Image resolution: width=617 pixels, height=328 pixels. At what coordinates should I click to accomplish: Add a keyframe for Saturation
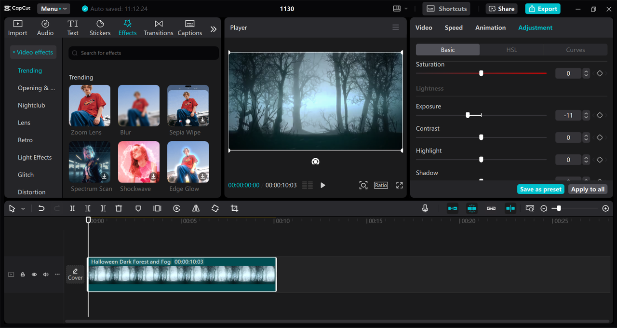tap(600, 73)
